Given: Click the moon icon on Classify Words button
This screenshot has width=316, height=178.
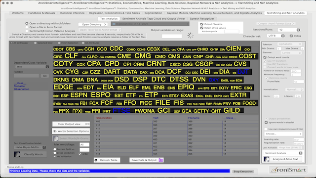Looking at the screenshot, I should 17,154.
